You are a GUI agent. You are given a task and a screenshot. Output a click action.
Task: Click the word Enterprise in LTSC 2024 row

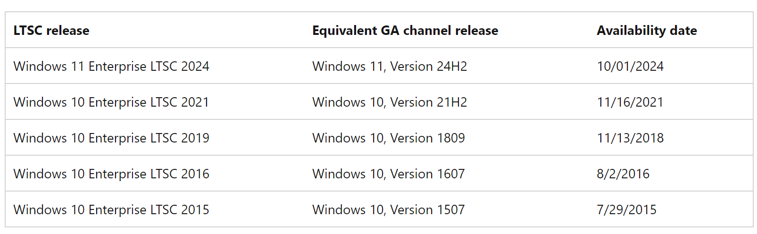(117, 67)
